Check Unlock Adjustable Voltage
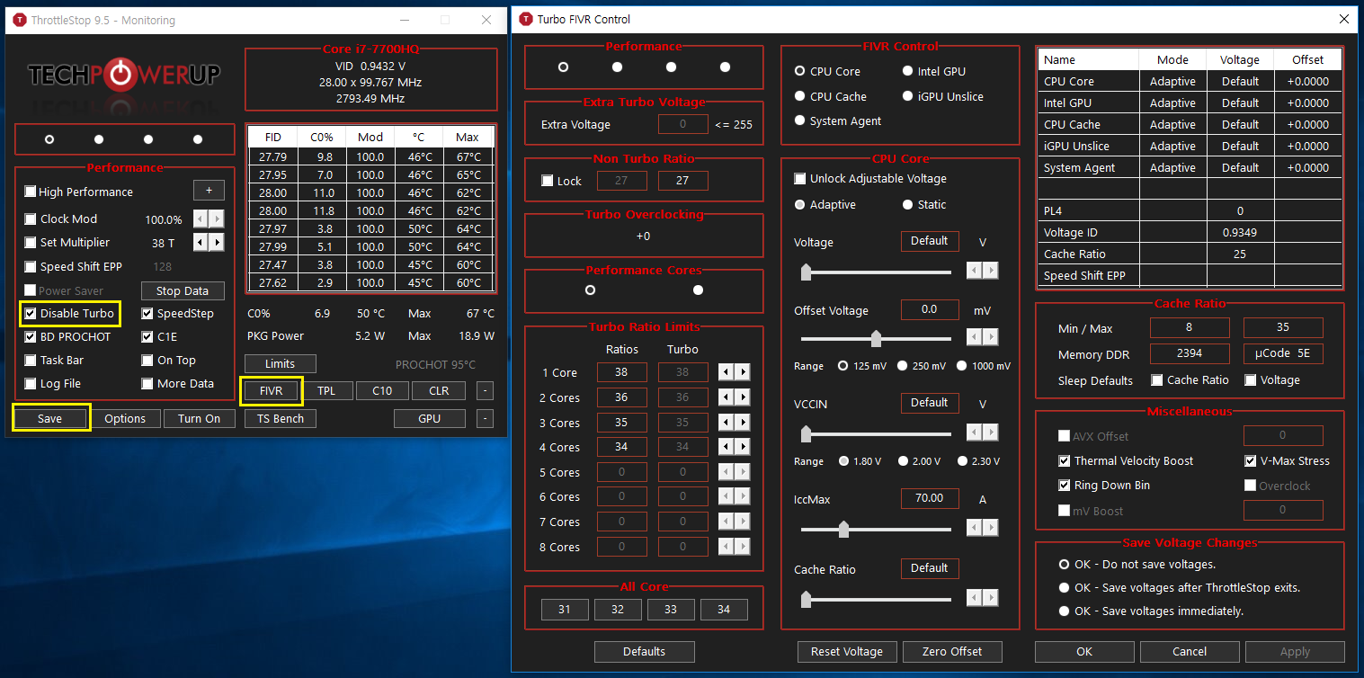The width and height of the screenshot is (1364, 678). click(799, 178)
